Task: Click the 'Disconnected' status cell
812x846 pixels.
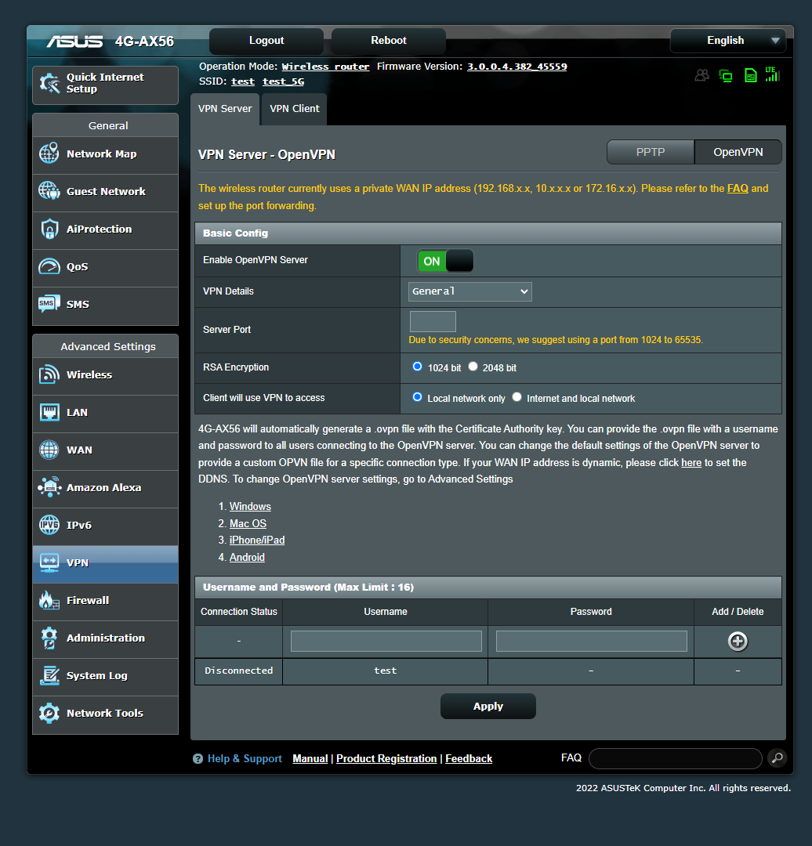Action: (238, 671)
